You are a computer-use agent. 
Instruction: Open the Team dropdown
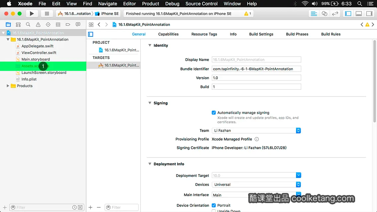tap(256, 131)
